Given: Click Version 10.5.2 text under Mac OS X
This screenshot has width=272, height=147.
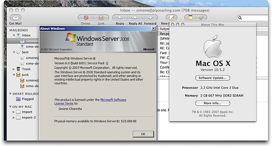Looking at the screenshot, I should (x=213, y=70).
